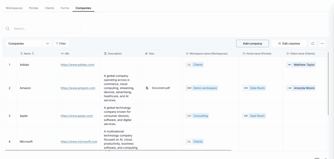Click Amazon's description text
Viewport: 334px width, 159px height.
(119, 88)
